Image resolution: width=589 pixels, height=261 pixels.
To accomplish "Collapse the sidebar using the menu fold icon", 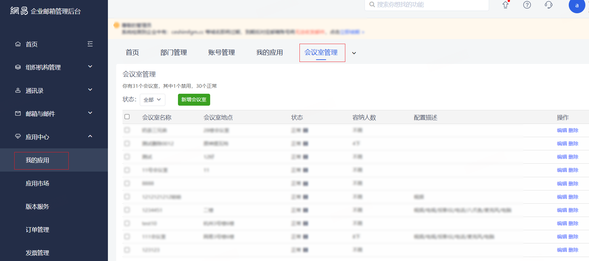I will coord(90,44).
